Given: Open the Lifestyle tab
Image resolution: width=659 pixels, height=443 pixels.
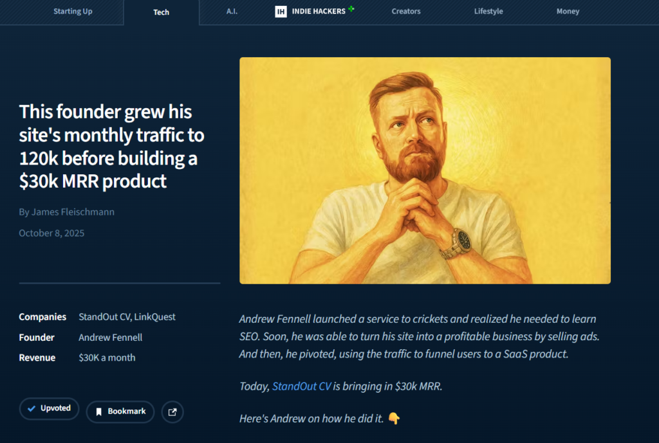Looking at the screenshot, I should [x=488, y=12].
